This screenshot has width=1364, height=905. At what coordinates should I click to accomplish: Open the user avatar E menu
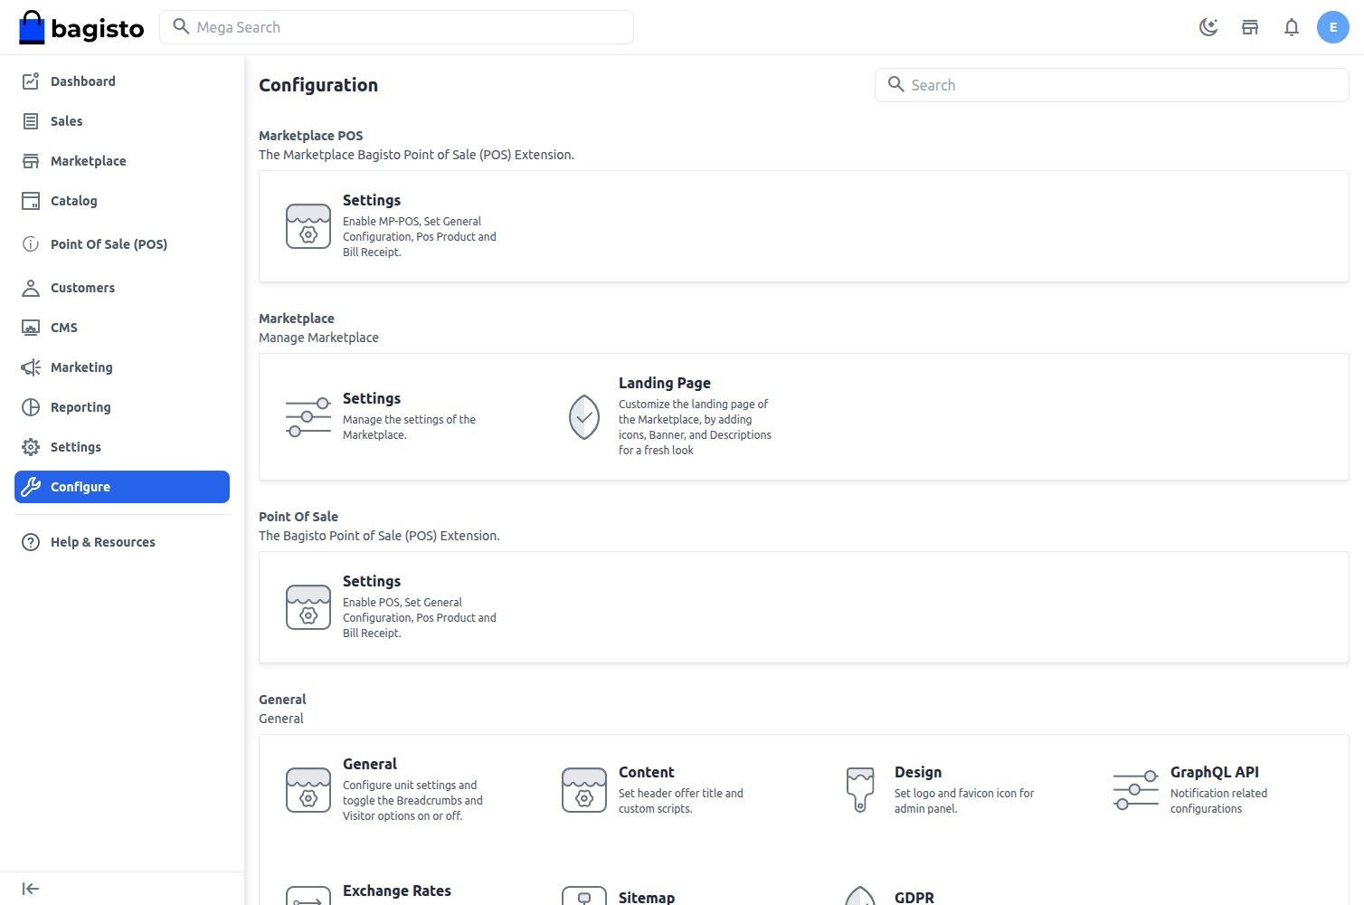click(x=1333, y=27)
